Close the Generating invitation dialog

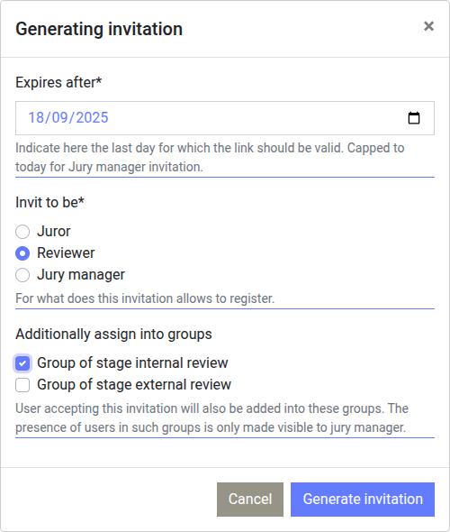point(428,26)
